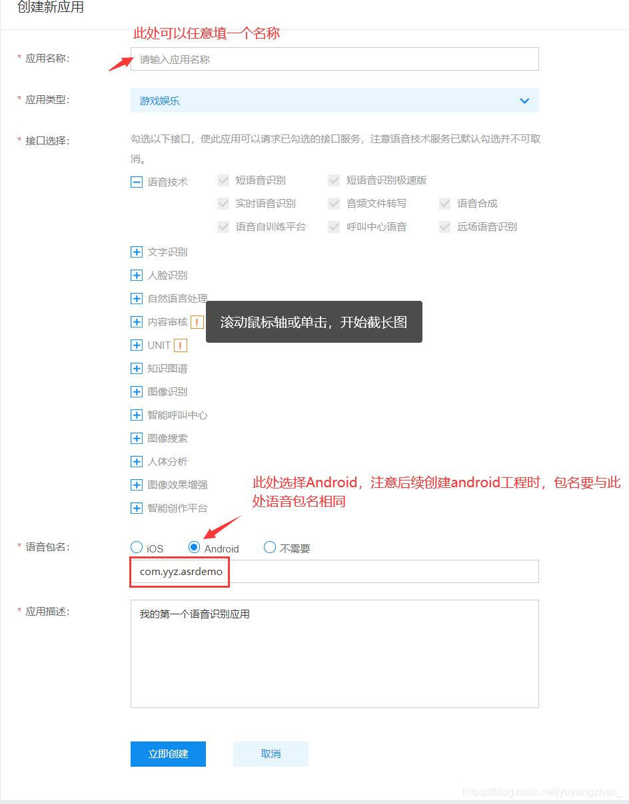Viewport: 629px width, 804px height.
Task: Click the warning icon next to UNIT
Action: pos(180,345)
